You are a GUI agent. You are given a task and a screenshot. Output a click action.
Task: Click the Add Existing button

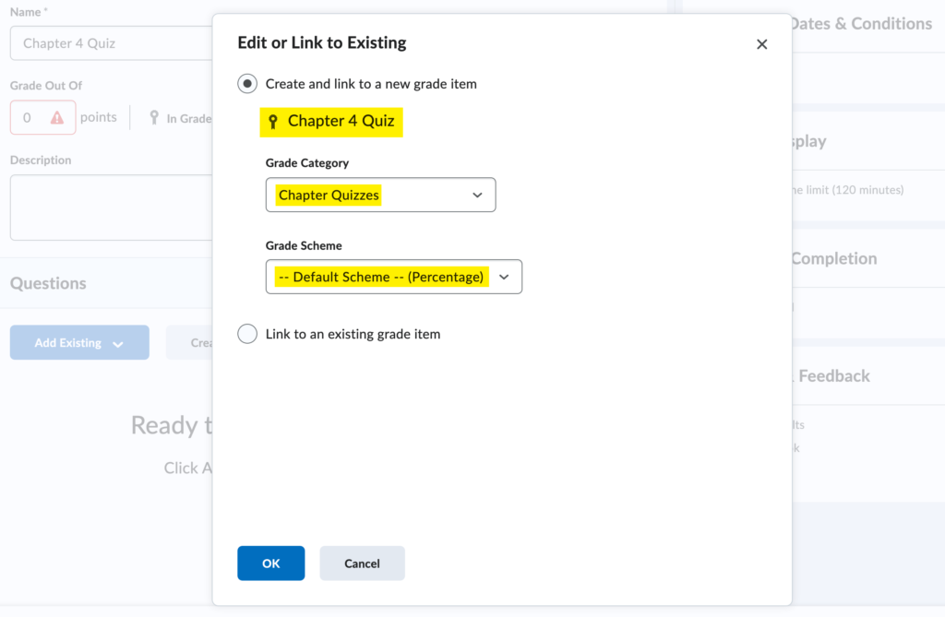(68, 343)
